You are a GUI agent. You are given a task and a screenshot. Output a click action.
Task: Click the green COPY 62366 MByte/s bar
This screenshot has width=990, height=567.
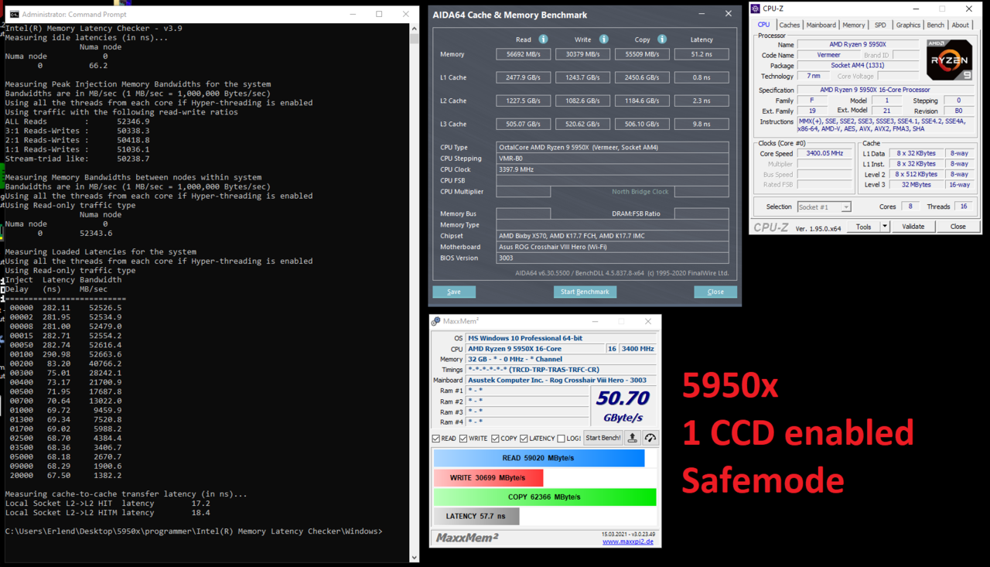[544, 497]
